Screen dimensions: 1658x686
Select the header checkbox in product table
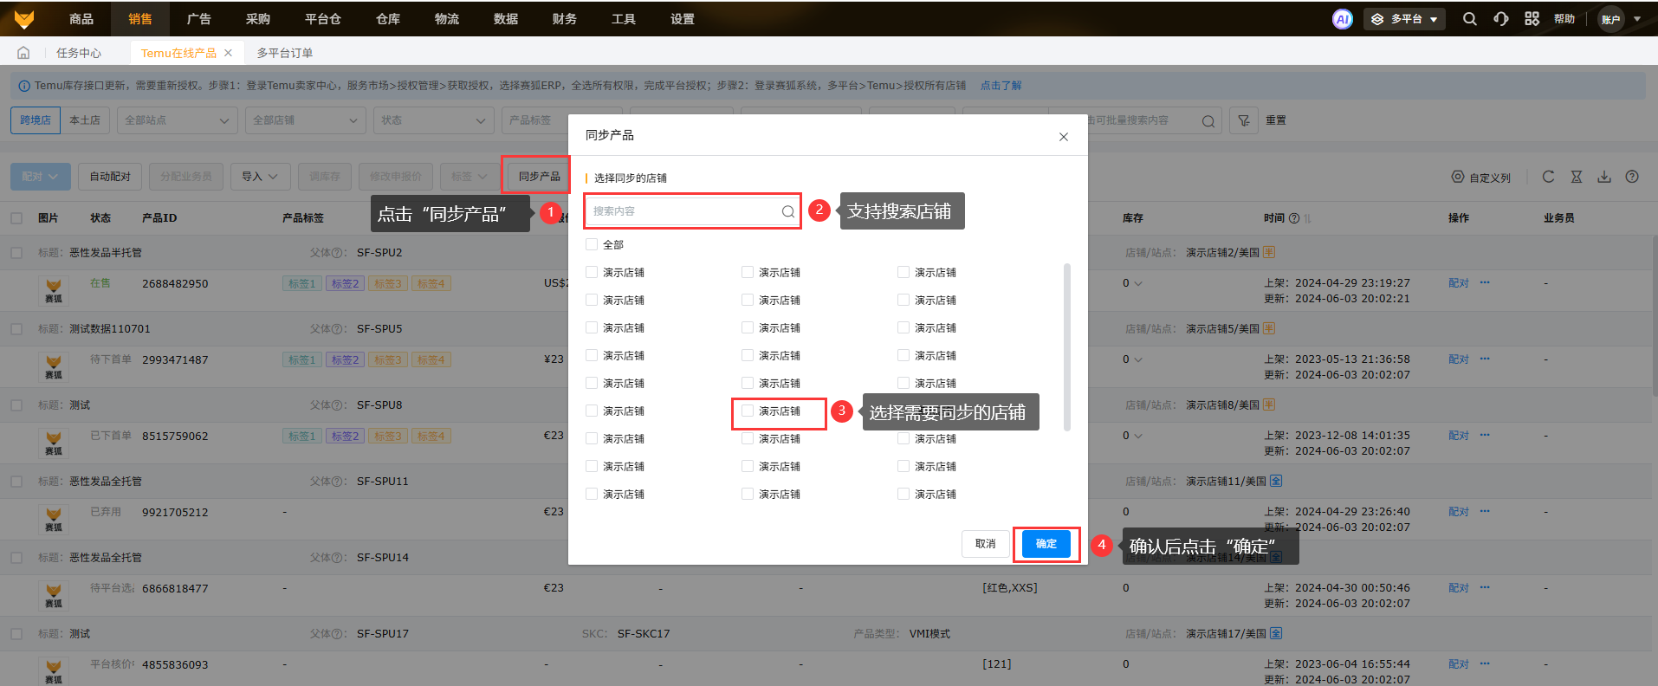tap(16, 218)
